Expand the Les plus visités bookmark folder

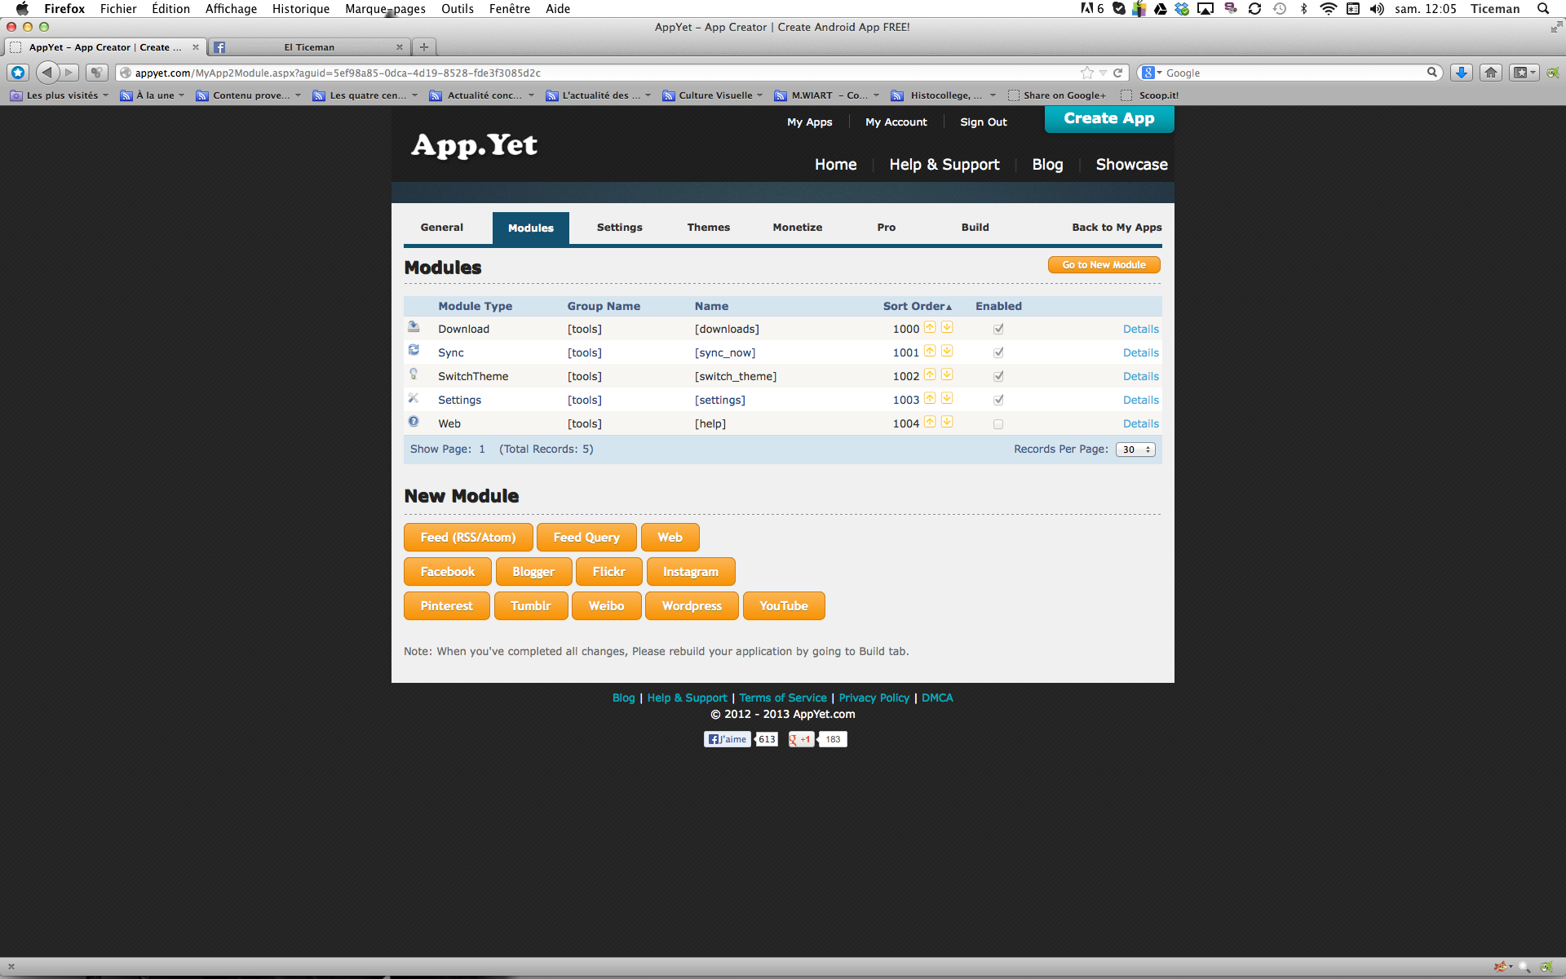point(60,95)
